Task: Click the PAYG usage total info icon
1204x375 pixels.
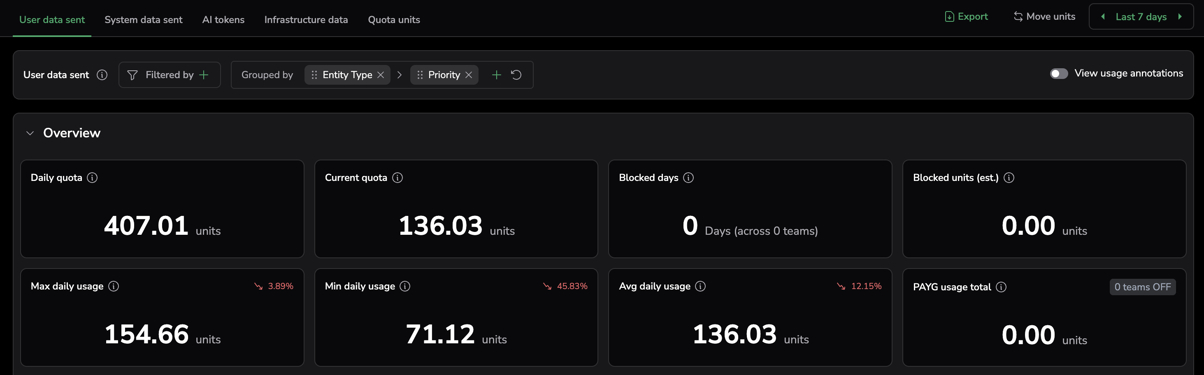Action: [1001, 287]
